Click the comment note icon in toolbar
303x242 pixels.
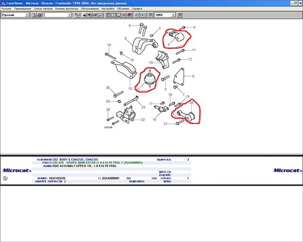(x=151, y=15)
